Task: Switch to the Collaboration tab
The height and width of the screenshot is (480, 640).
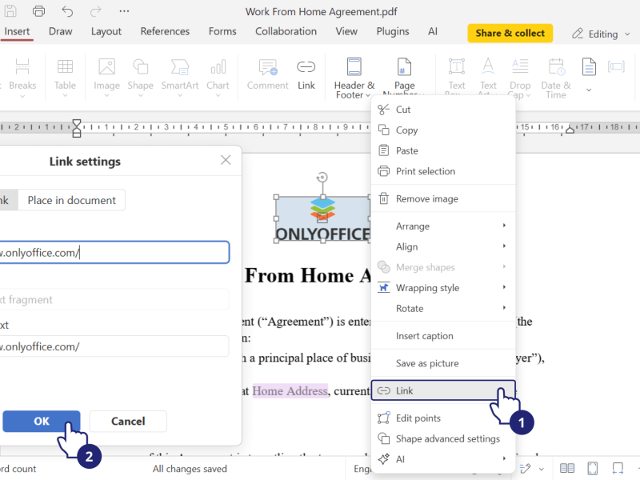Action: pyautogui.click(x=286, y=31)
